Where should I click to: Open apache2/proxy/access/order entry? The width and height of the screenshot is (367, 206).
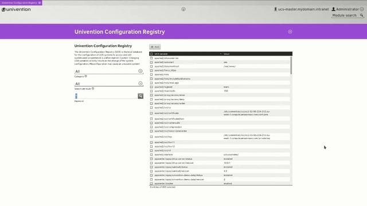tap(170, 104)
